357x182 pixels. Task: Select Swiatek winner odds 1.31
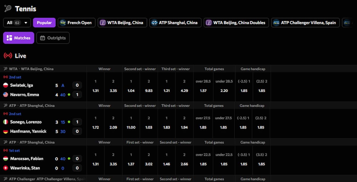[95, 90]
